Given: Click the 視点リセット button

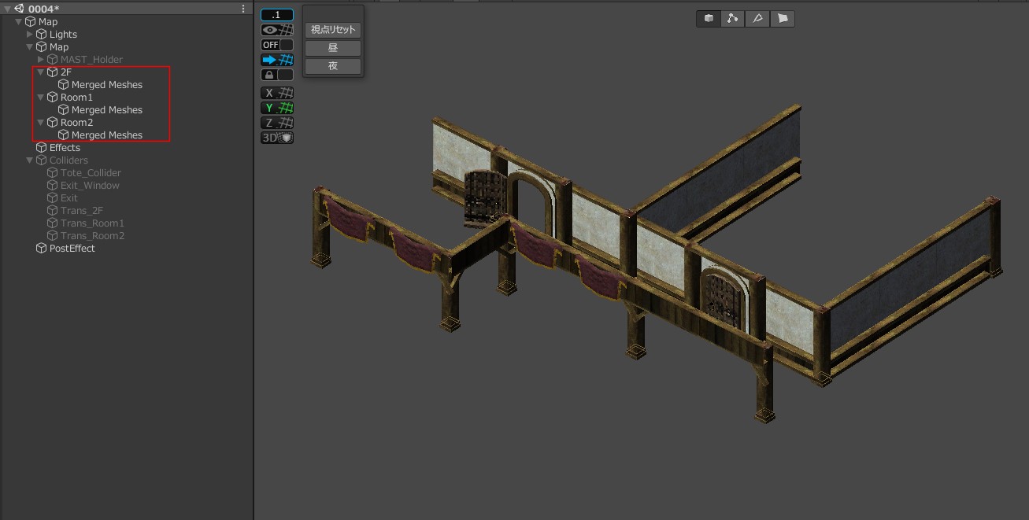Looking at the screenshot, I should (x=333, y=30).
